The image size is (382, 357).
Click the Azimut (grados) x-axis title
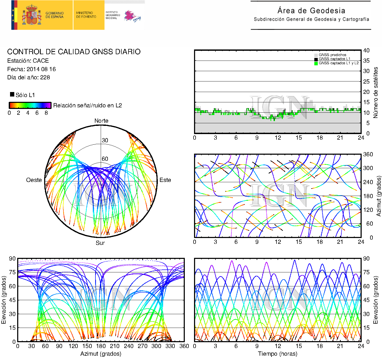(x=101, y=354)
